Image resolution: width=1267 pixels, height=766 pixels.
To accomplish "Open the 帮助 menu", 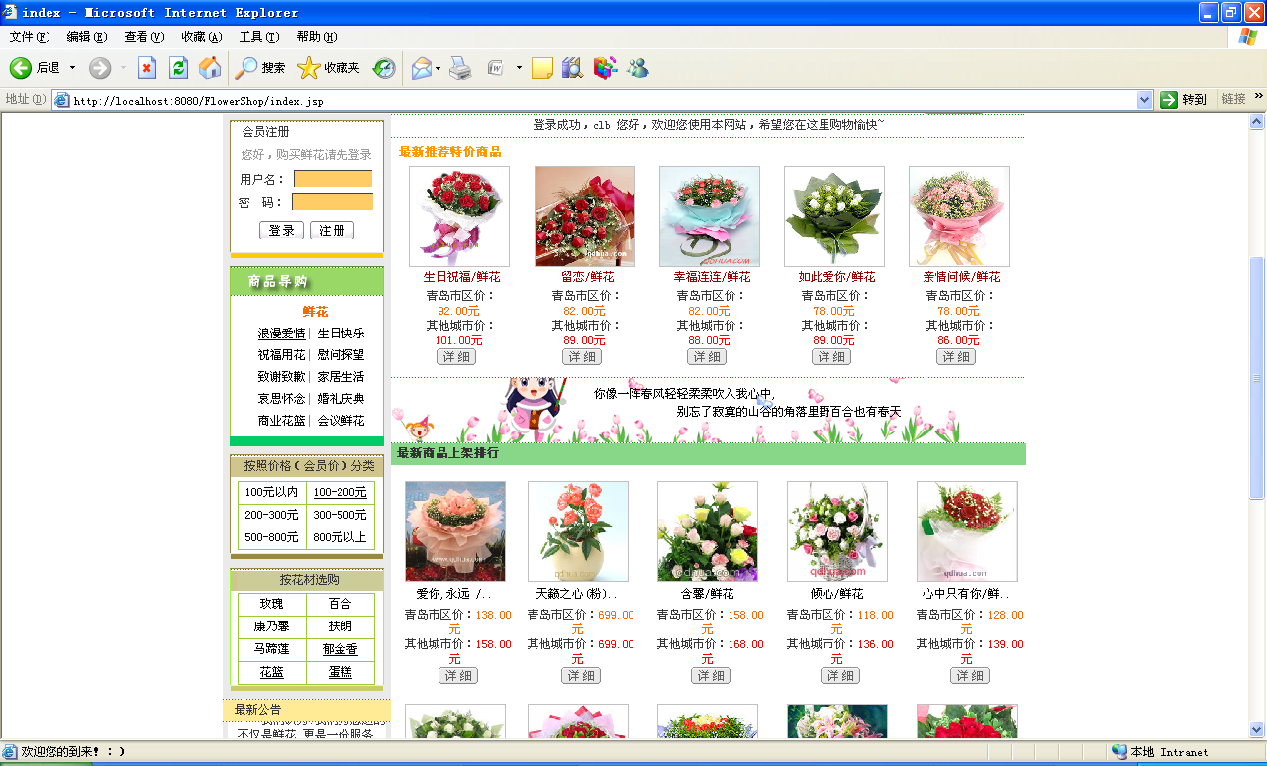I will (x=317, y=37).
